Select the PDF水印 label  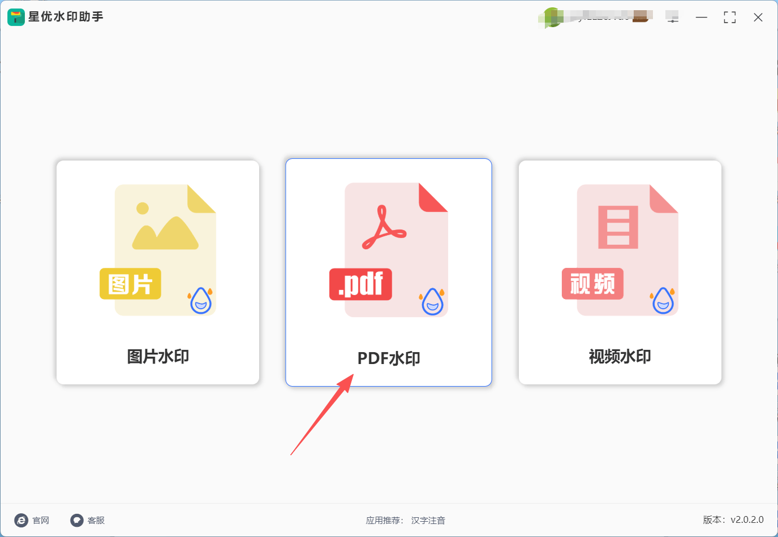point(389,358)
